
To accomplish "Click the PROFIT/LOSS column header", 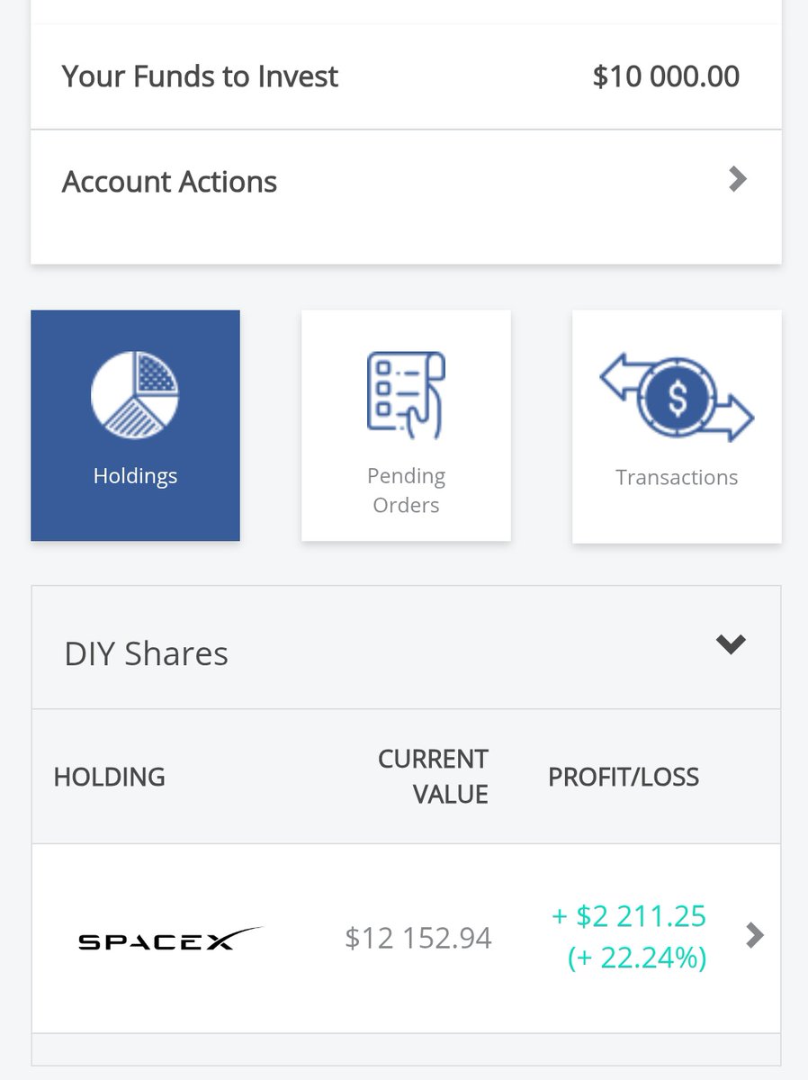I will (624, 777).
